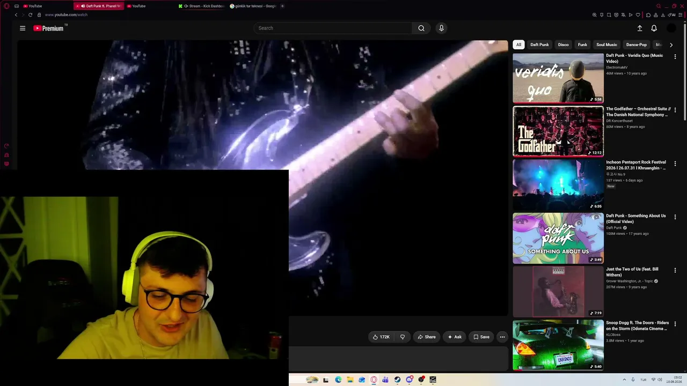This screenshot has height=386, width=687.
Task: Switch to the Stream - Kick Dashboard tab
Action: 203,6
